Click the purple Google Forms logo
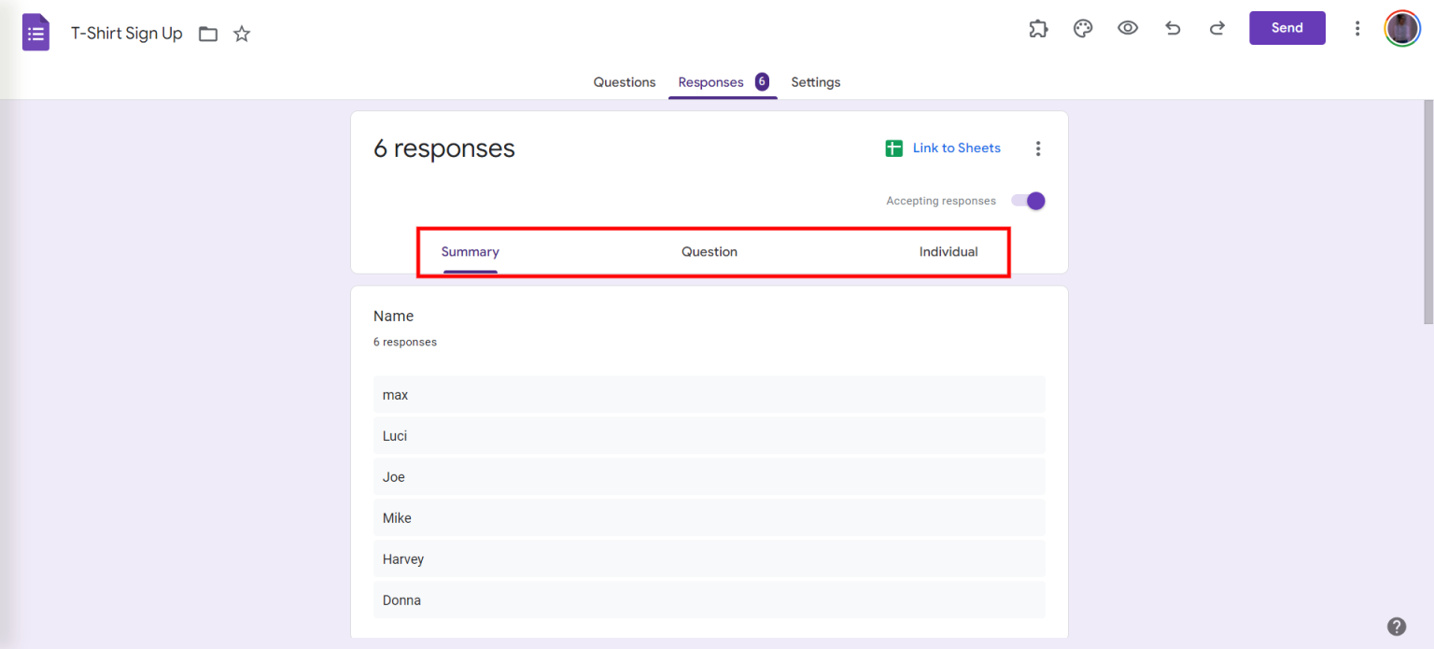The width and height of the screenshot is (1434, 649). (x=35, y=32)
